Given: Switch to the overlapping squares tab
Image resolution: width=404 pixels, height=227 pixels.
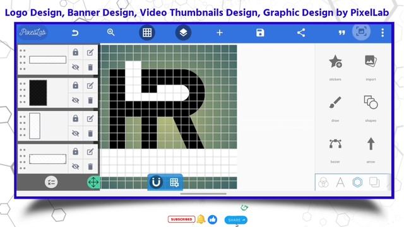Looking at the screenshot, I should [x=374, y=182].
